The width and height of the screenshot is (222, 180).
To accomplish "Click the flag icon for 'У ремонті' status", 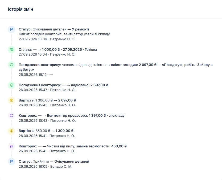I will tap(11, 29).
